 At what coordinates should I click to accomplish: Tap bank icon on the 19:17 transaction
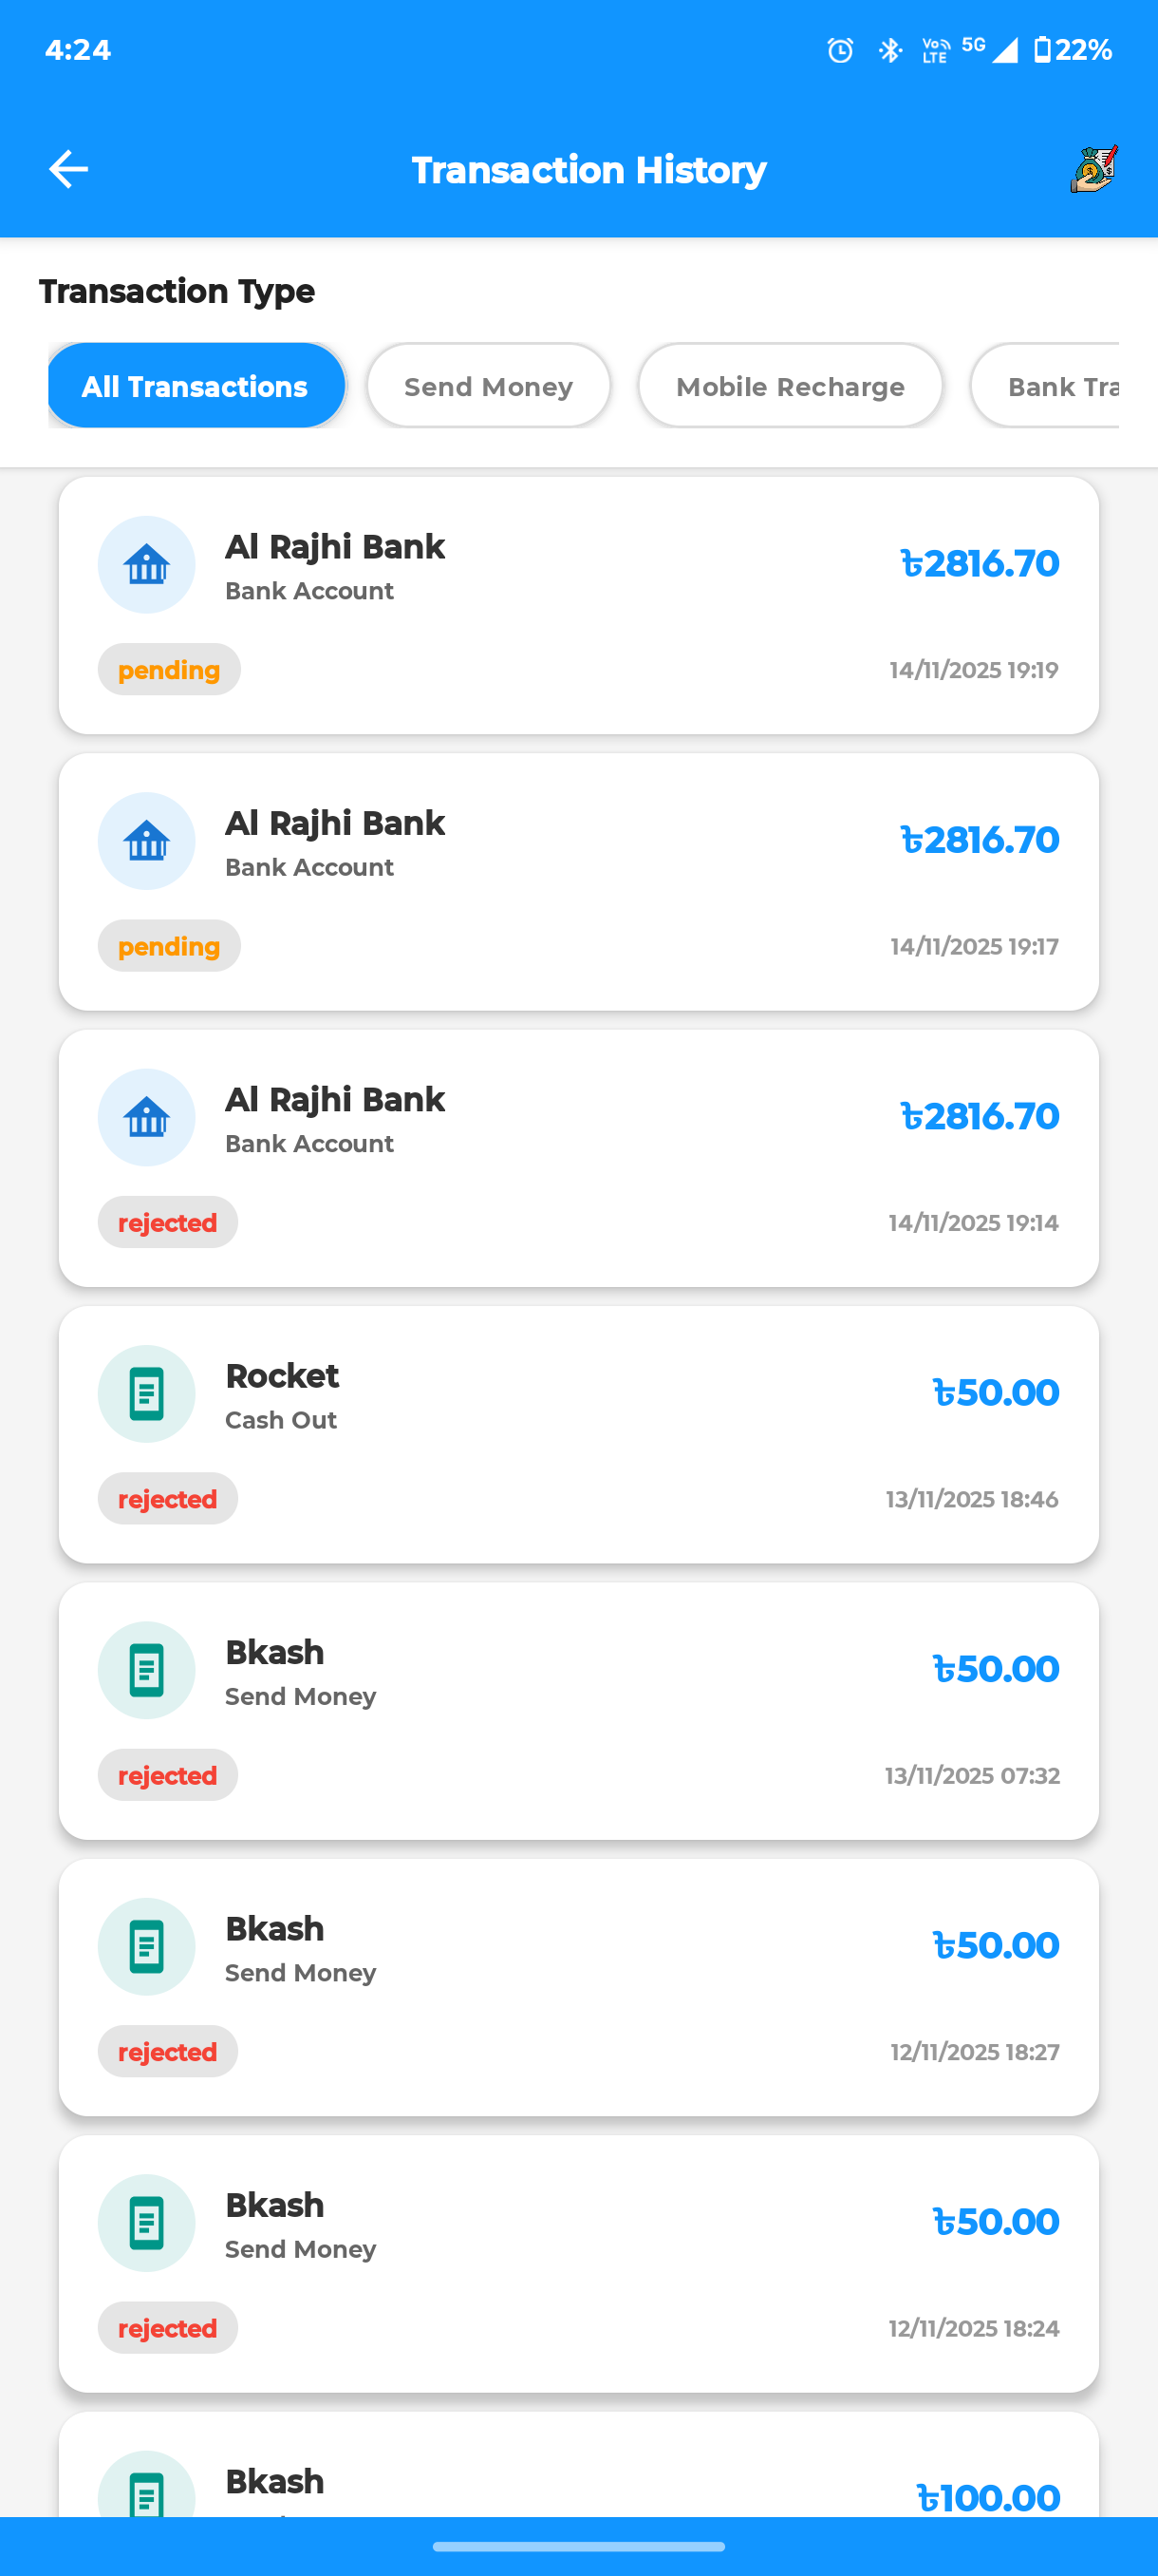(x=146, y=841)
